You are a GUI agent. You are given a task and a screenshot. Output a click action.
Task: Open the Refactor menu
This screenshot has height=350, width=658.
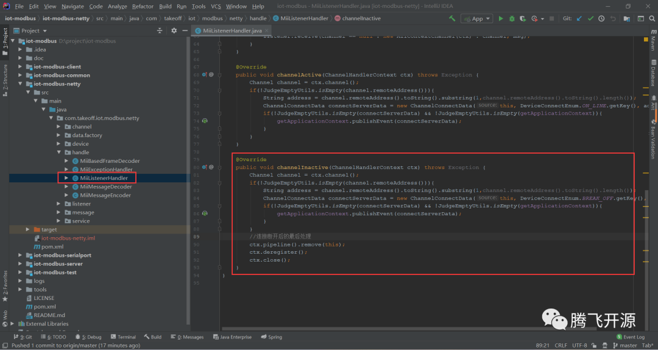pos(143,6)
